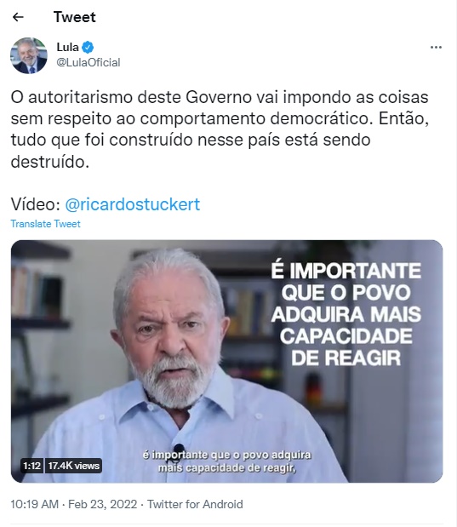Click the video subtitle caption text
Screen dimensions: 457x527
pos(227,461)
